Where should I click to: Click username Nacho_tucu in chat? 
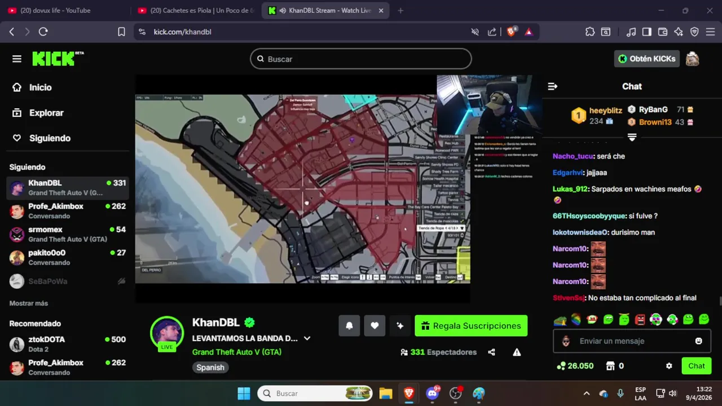(573, 156)
